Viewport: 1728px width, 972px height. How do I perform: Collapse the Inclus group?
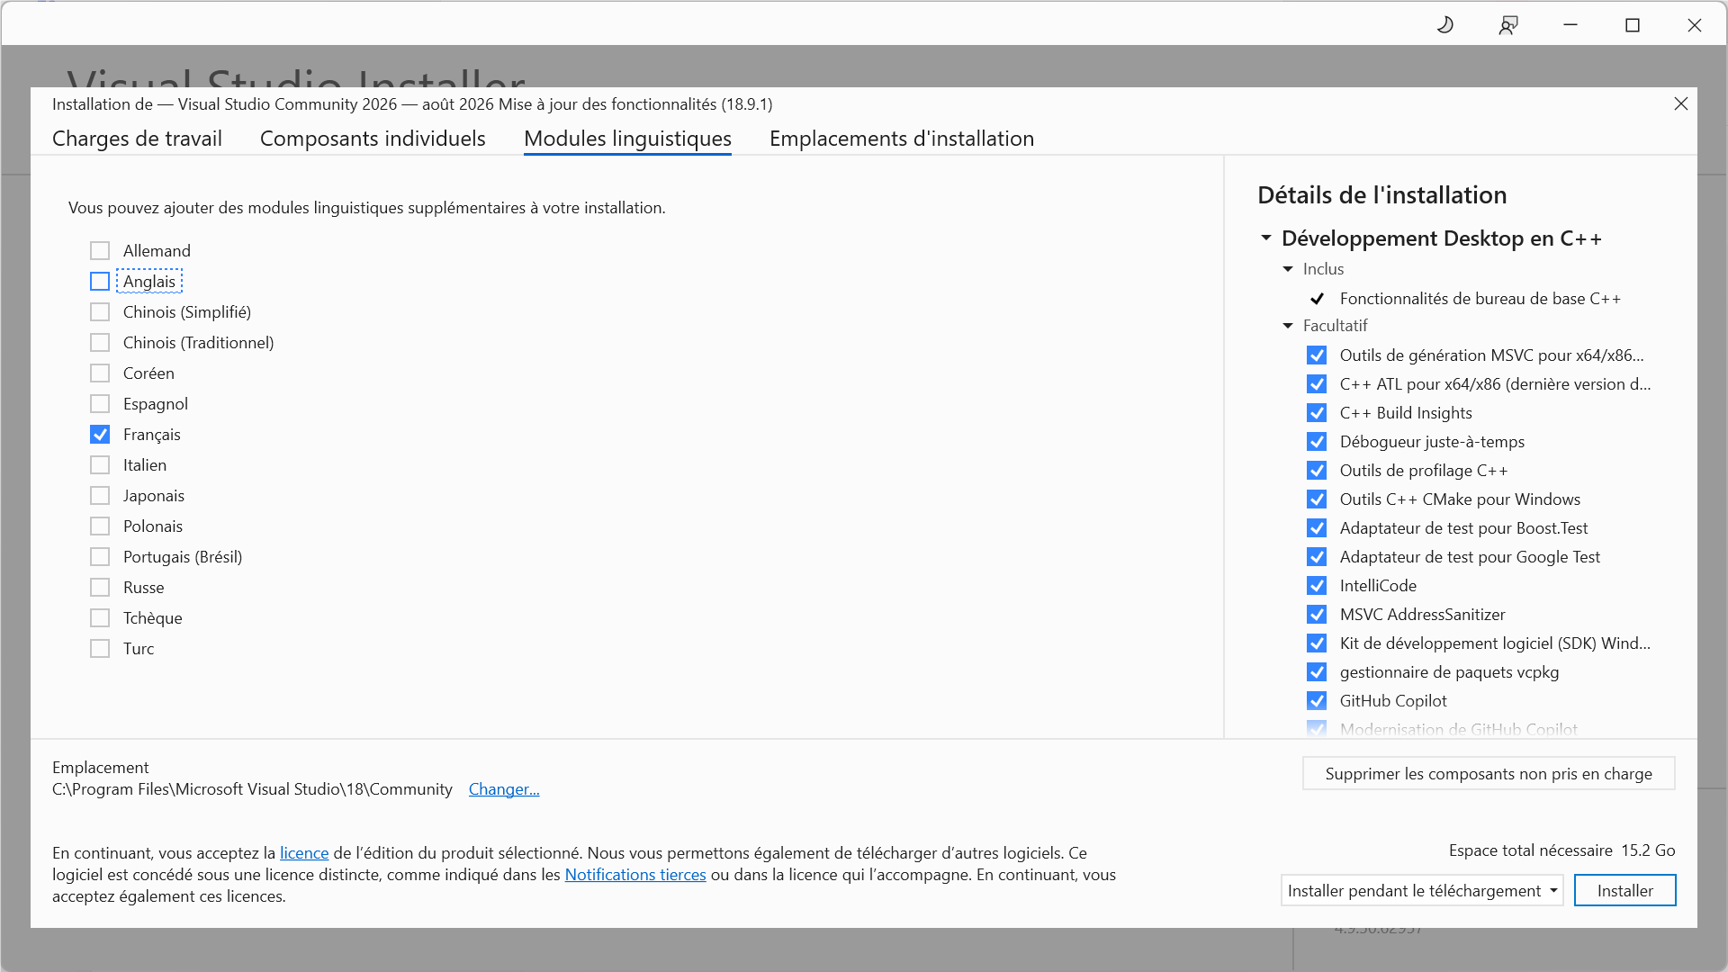[x=1288, y=269]
